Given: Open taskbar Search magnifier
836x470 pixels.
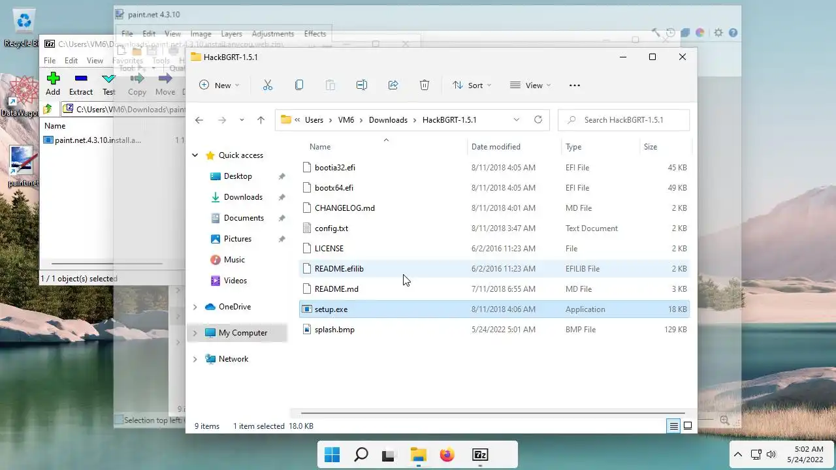Looking at the screenshot, I should tap(361, 455).
